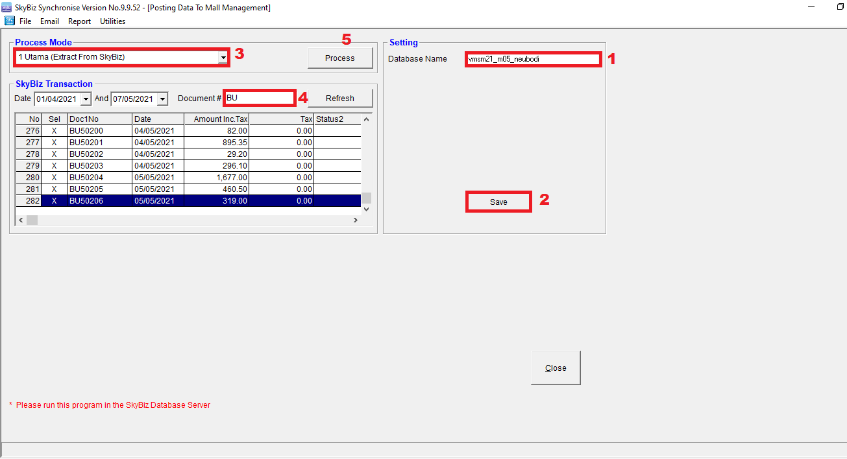The width and height of the screenshot is (847, 459).
Task: Click the Process button
Action: 339,58
